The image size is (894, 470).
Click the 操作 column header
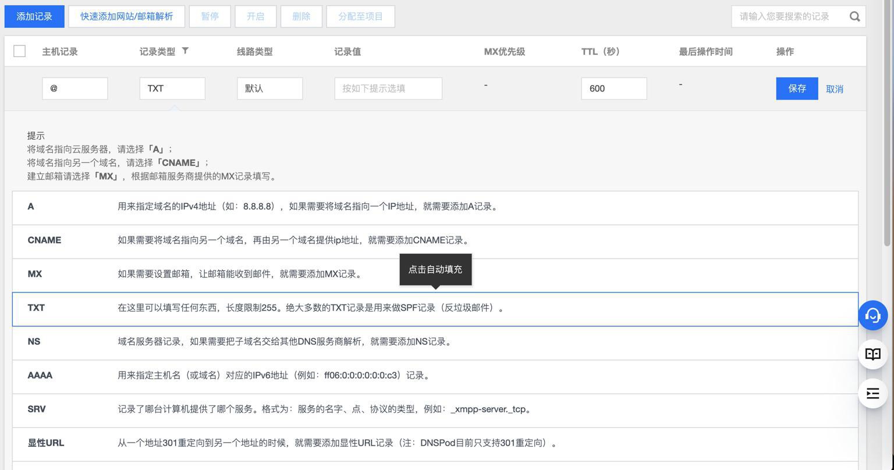[785, 51]
